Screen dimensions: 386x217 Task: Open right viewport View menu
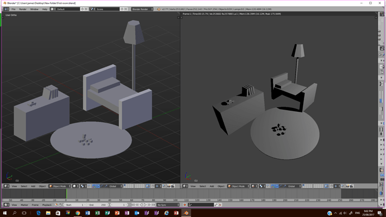193,186
